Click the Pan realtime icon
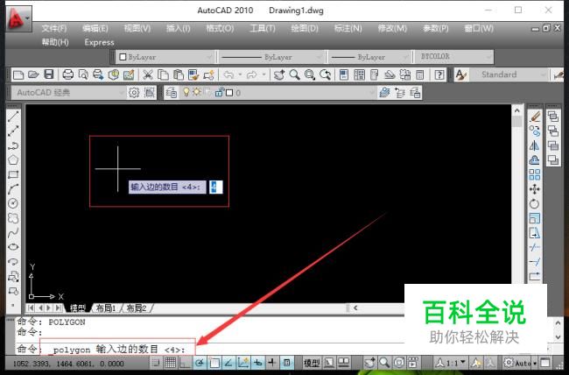 tap(279, 74)
